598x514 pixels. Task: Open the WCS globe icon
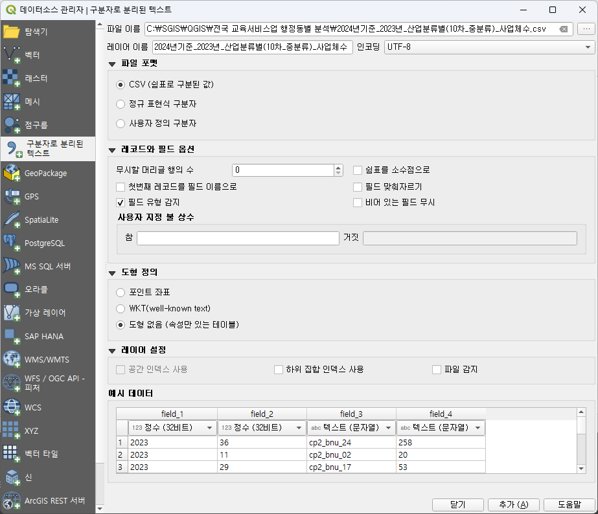click(x=12, y=407)
